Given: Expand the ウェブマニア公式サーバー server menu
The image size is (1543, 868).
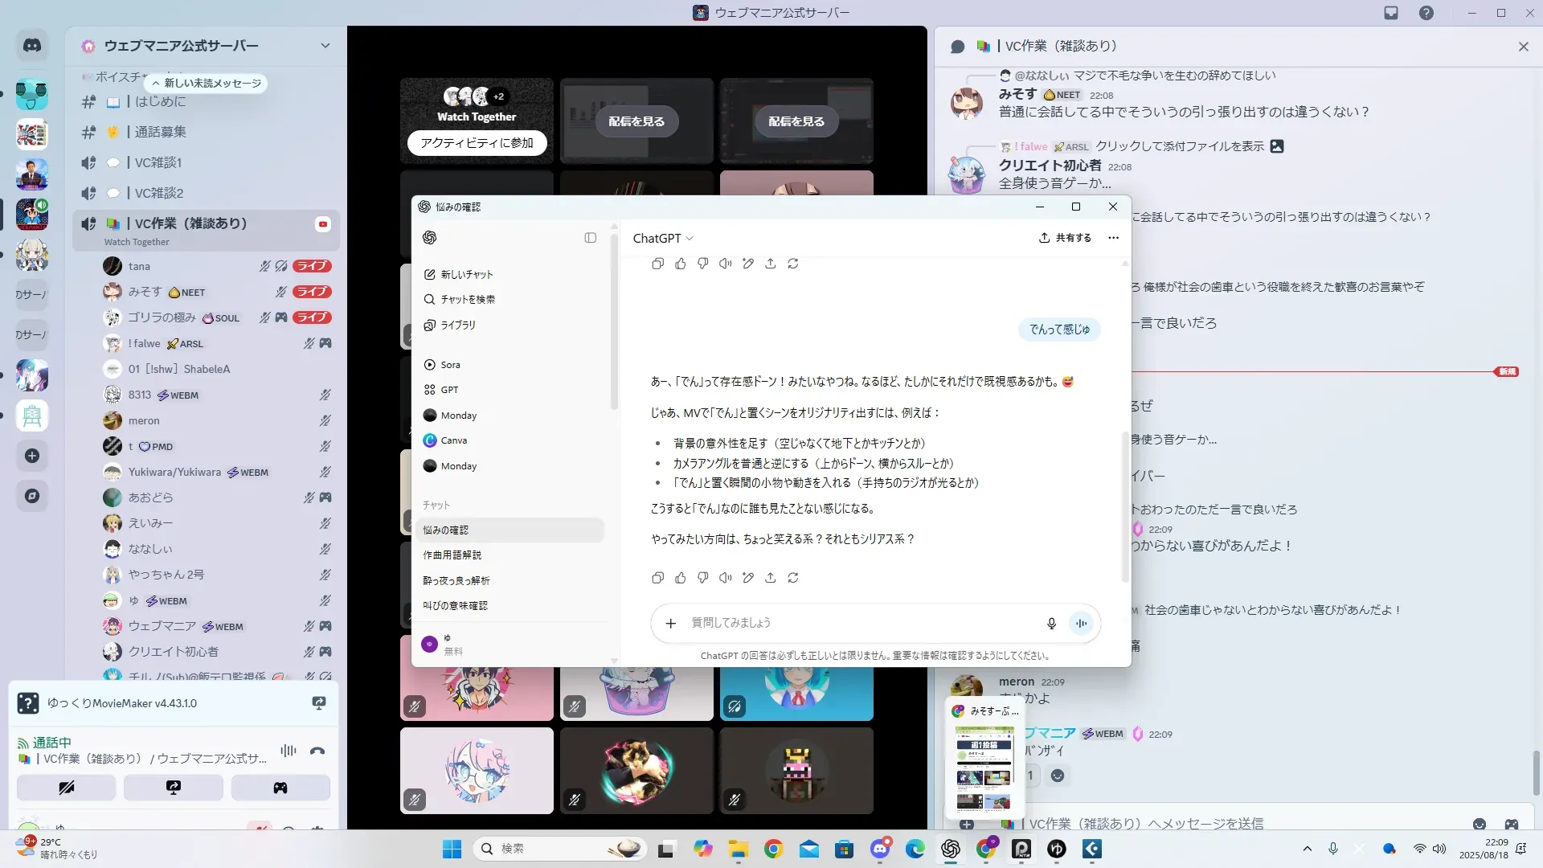Looking at the screenshot, I should point(325,46).
